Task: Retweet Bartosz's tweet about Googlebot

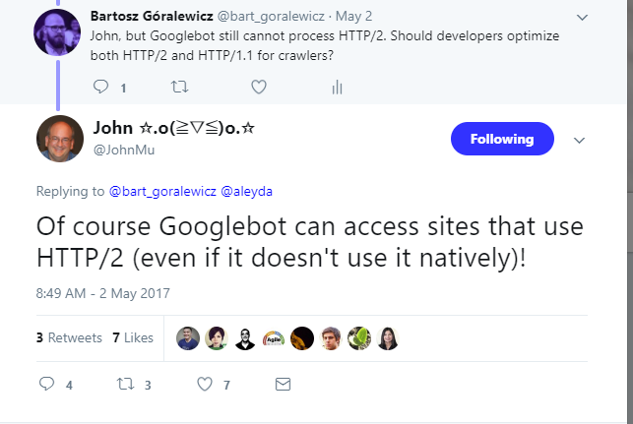Action: coord(178,87)
